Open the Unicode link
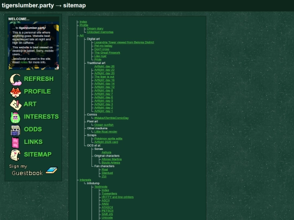Screen dimensions: 294x220 107,218
